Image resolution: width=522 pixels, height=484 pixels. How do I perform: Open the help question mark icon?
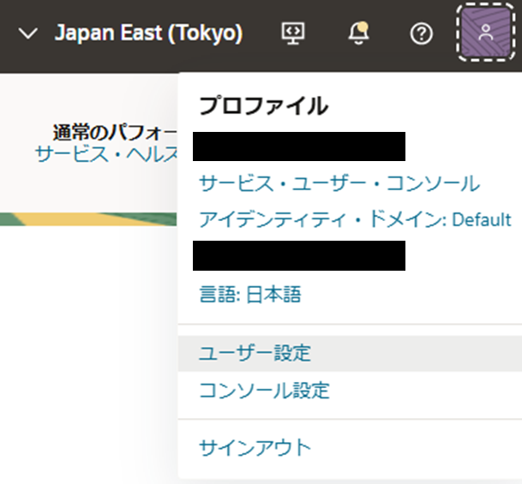(421, 33)
